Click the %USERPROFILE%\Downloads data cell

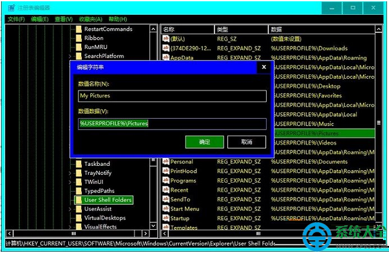tap(309, 48)
